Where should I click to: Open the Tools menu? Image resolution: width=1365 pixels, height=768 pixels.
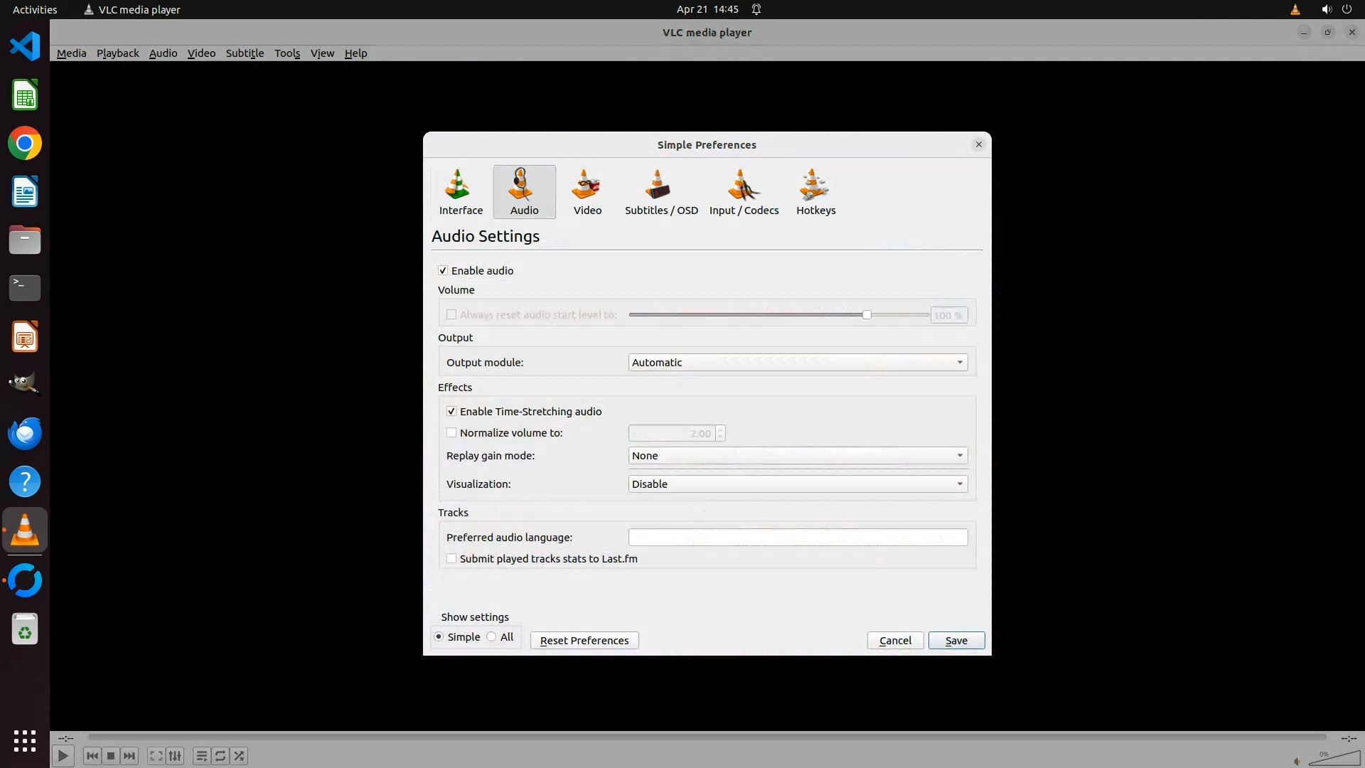pos(287,53)
